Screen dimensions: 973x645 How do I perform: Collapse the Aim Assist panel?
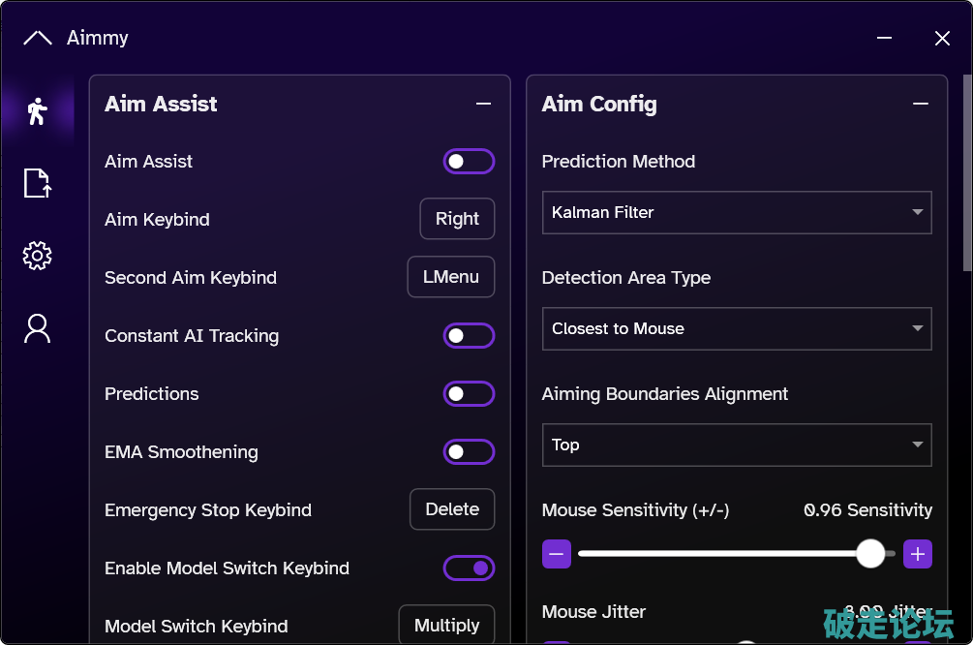point(483,105)
